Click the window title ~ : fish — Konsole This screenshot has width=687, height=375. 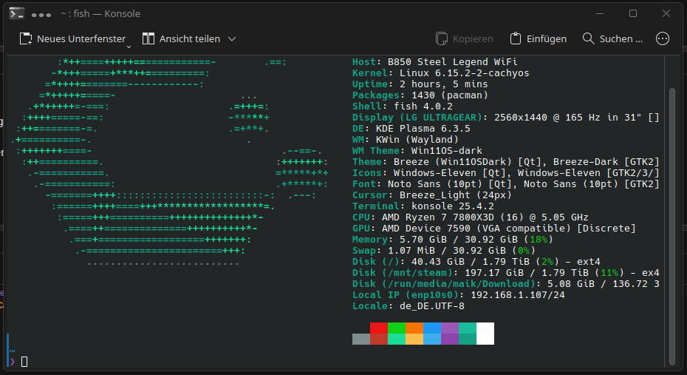coord(100,13)
